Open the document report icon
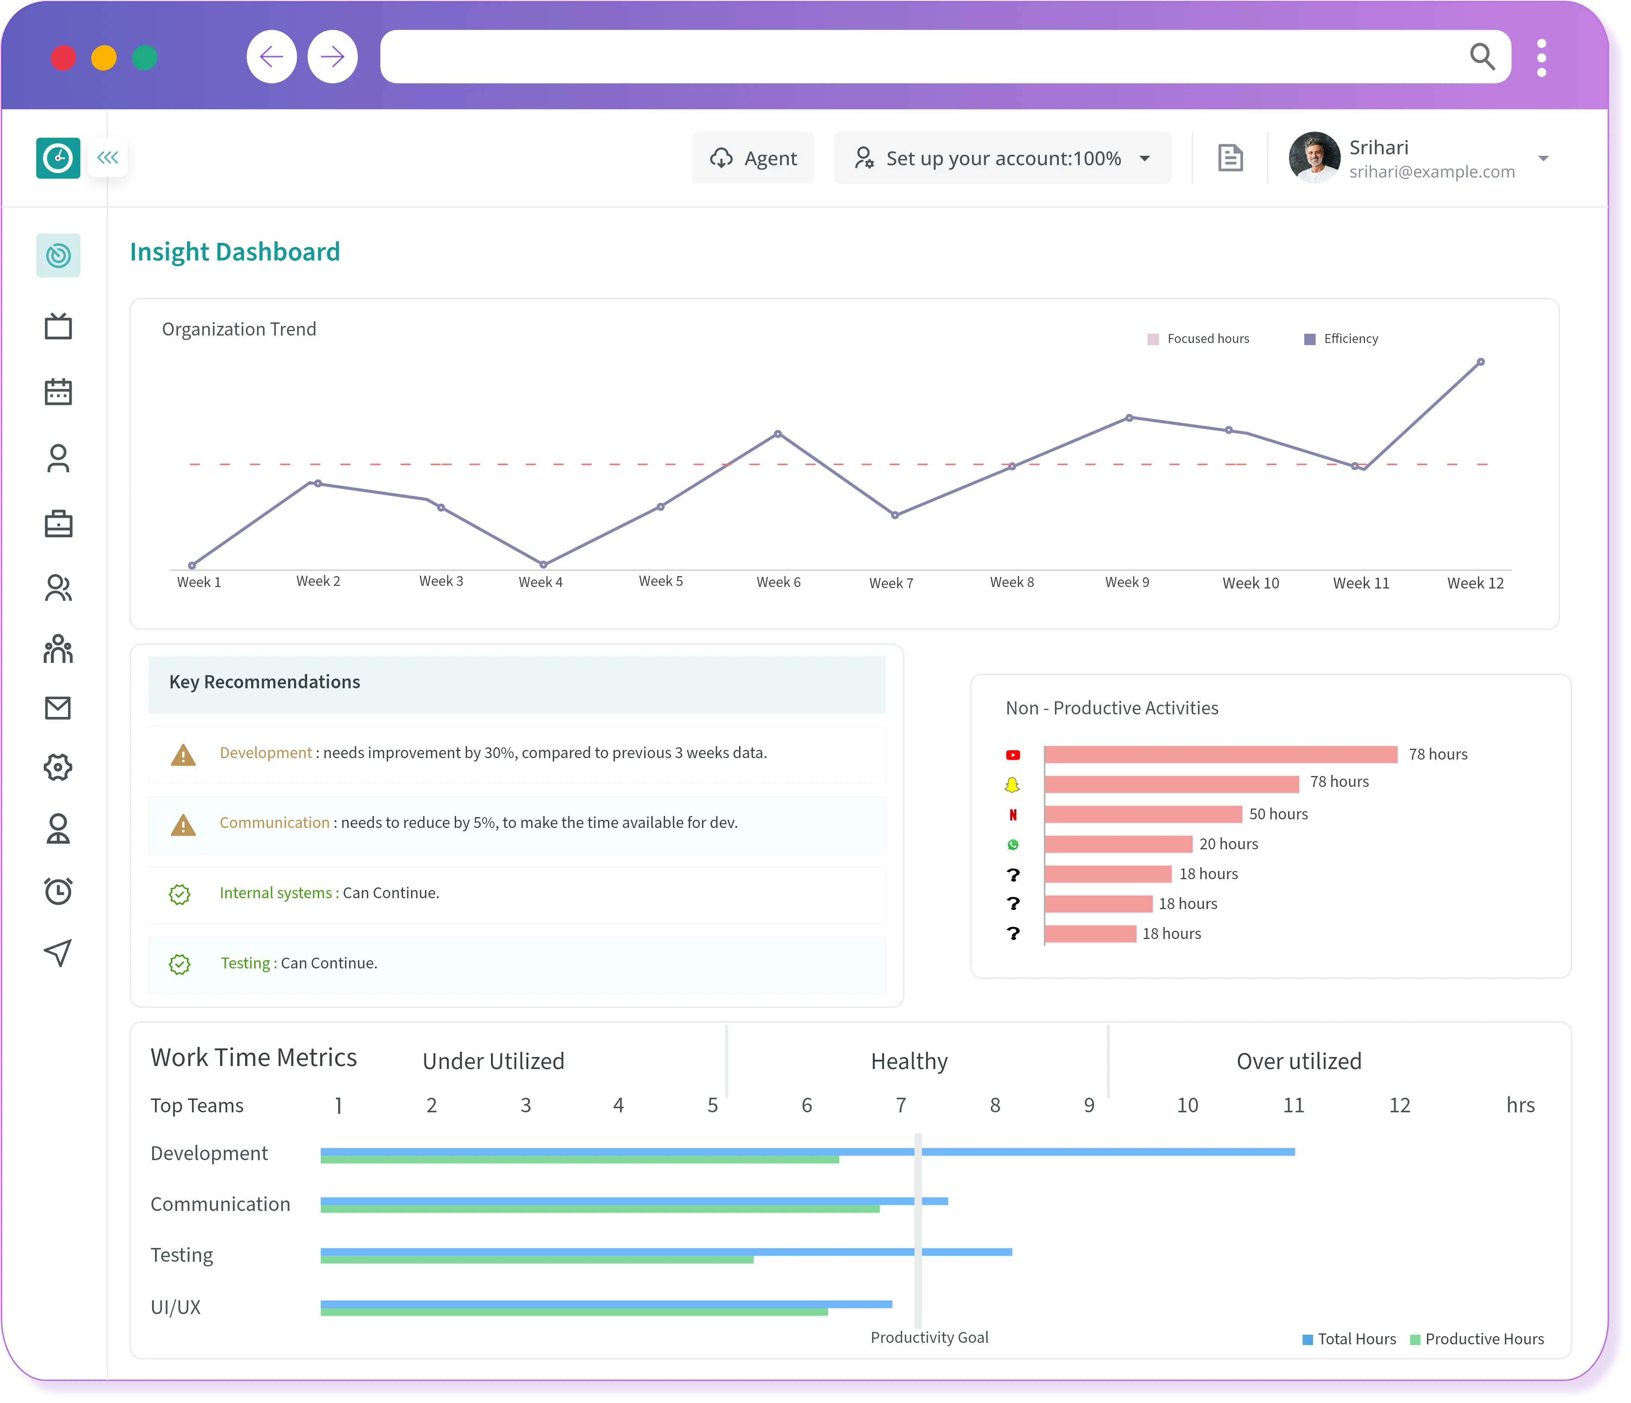 coord(1230,158)
